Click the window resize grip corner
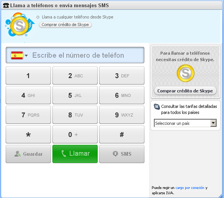The image size is (224, 198). (221, 196)
